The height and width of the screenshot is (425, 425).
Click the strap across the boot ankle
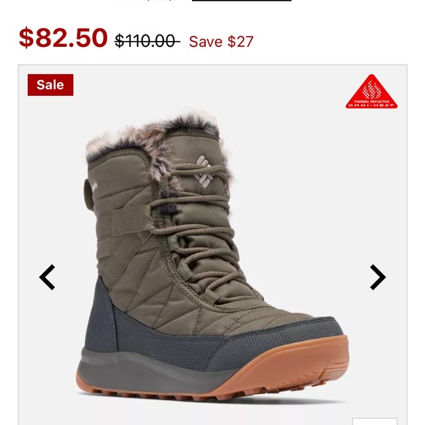pyautogui.click(x=126, y=221)
